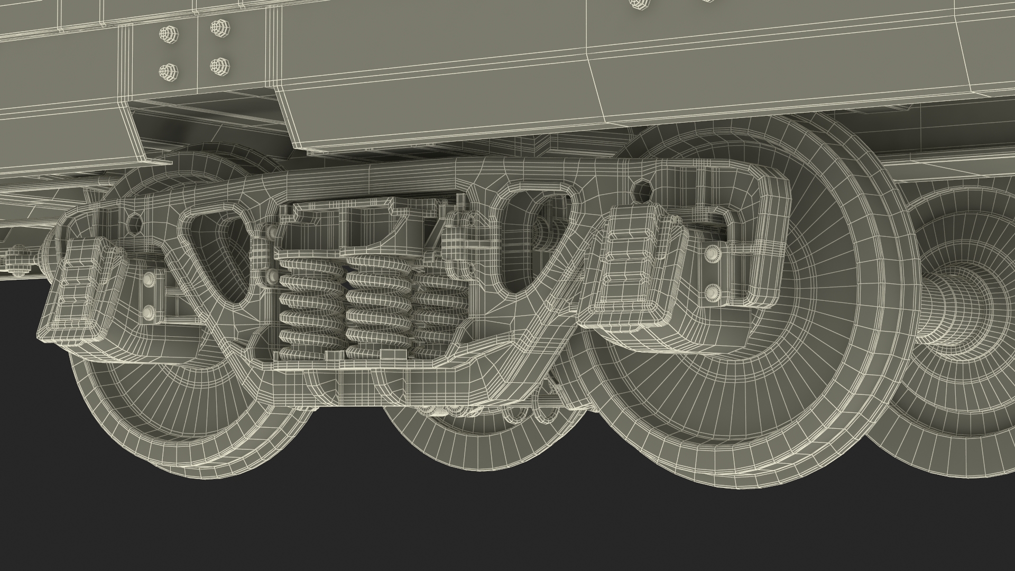
Task: Click the right triangular opening in side frame
Action: (521, 233)
